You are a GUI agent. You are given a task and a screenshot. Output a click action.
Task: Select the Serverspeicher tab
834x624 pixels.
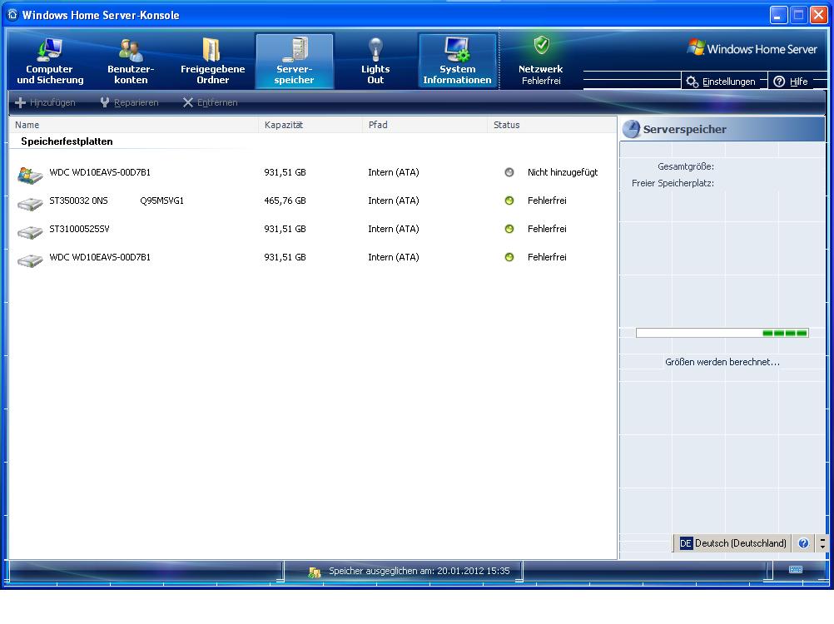coord(294,61)
